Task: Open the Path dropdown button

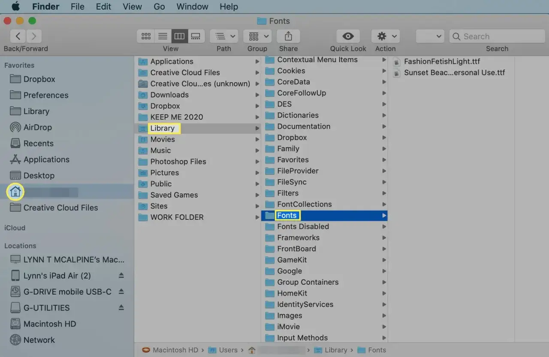Action: point(224,36)
